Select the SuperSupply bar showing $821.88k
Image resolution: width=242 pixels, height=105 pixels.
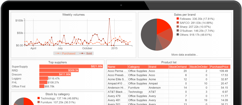[x=71, y=66]
